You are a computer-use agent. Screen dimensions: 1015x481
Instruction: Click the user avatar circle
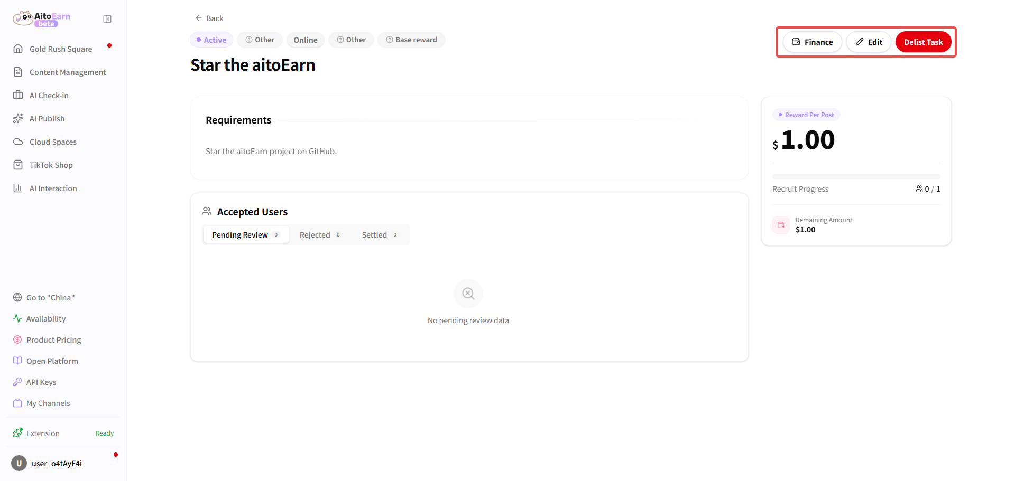19,463
